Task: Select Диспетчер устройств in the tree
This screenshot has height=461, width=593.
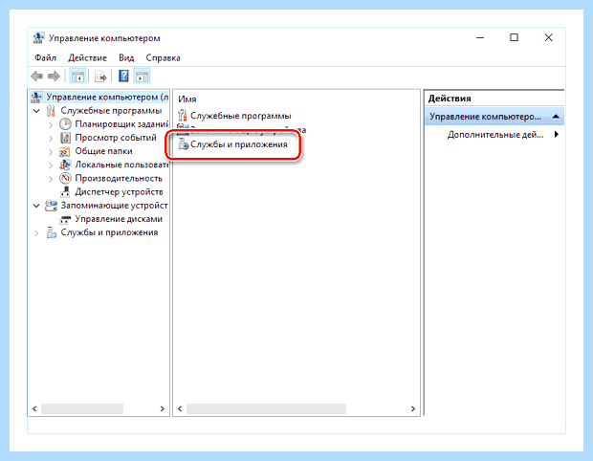Action: pyautogui.click(x=120, y=191)
